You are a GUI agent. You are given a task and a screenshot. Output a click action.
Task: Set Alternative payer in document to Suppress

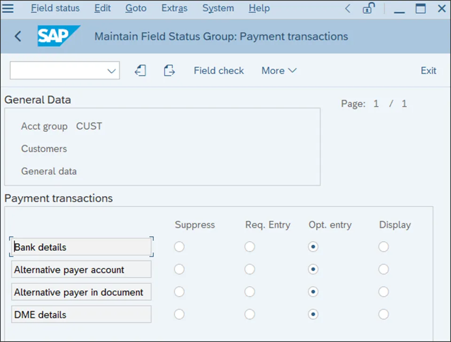(x=179, y=292)
